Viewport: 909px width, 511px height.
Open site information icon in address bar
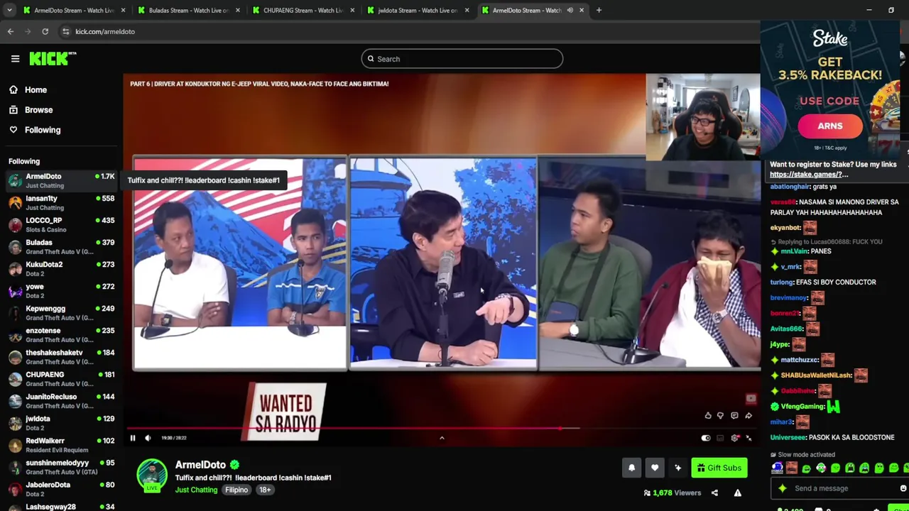point(66,32)
